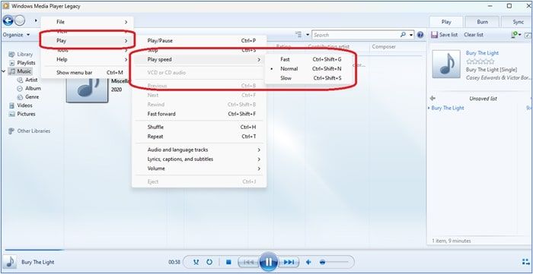Toggle Shuffle in the Play menu
This screenshot has height=274, width=533.
coord(199,127)
